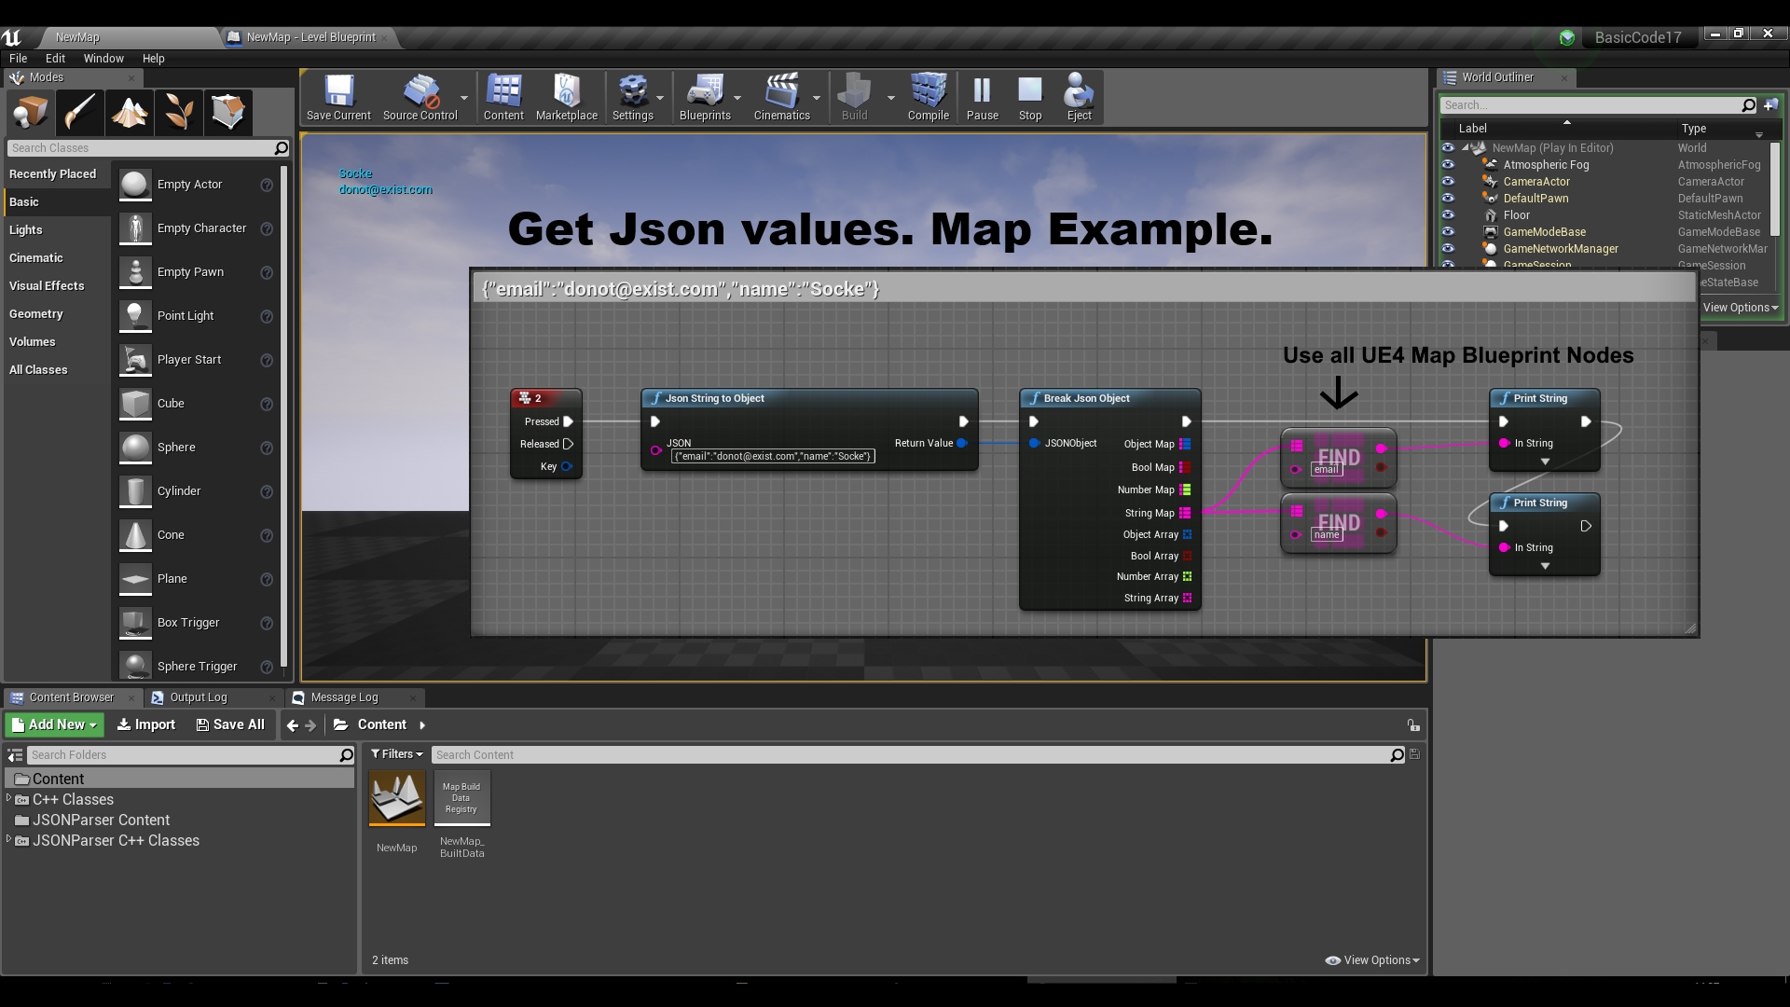Click the Save Current toolbar icon
This screenshot has width=1790, height=1007.
[x=338, y=97]
